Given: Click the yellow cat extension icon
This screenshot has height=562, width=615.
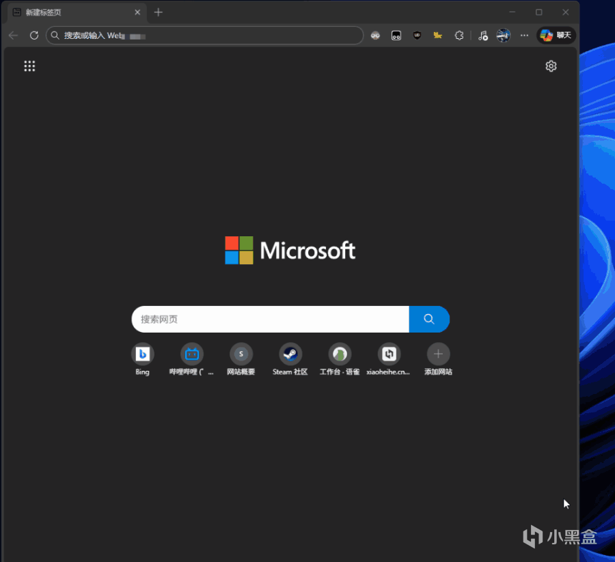Looking at the screenshot, I should tap(438, 36).
